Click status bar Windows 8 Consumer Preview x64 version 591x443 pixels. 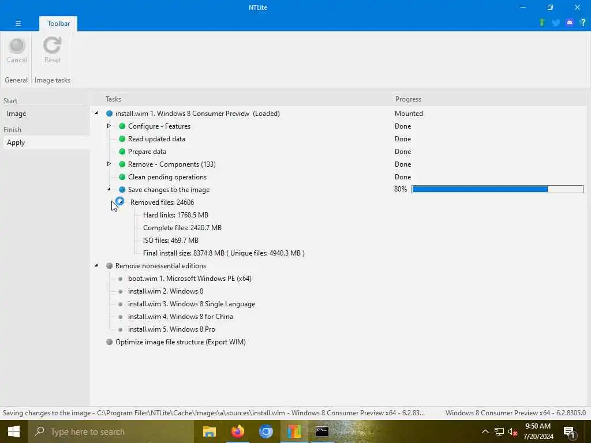tap(515, 413)
